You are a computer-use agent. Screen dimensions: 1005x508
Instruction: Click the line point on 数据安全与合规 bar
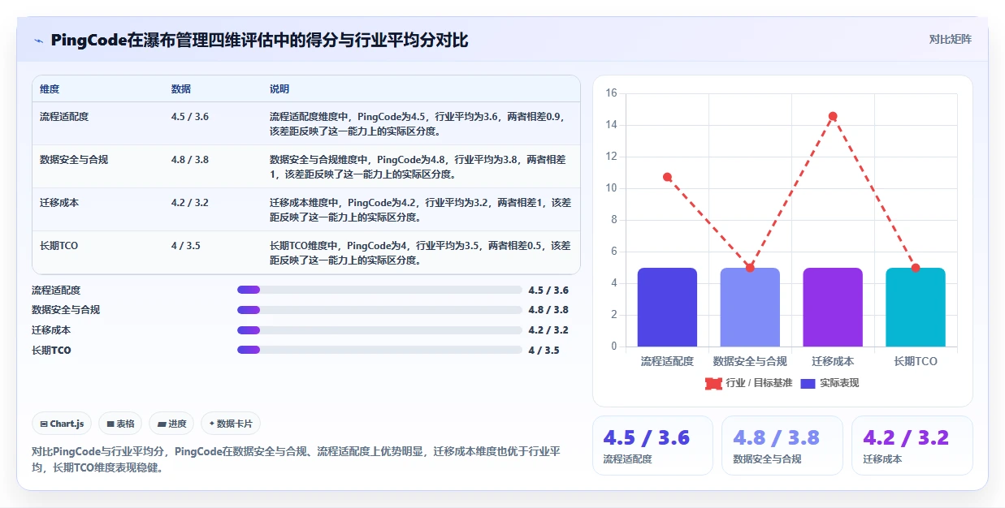pyautogui.click(x=750, y=268)
